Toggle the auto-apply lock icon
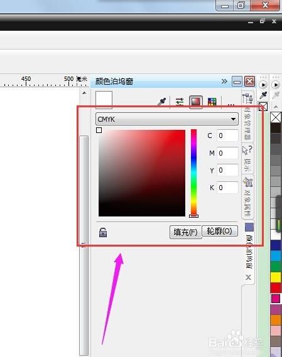 (103, 232)
